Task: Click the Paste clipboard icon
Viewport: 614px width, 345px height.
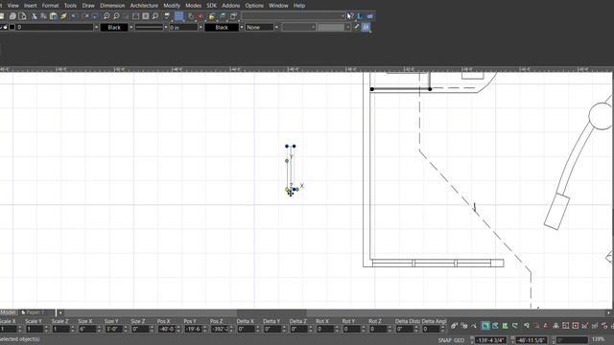Action: (54, 16)
